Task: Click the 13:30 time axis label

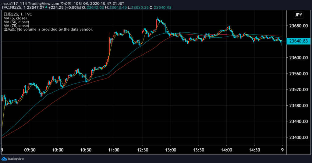Action: (x=199, y=150)
